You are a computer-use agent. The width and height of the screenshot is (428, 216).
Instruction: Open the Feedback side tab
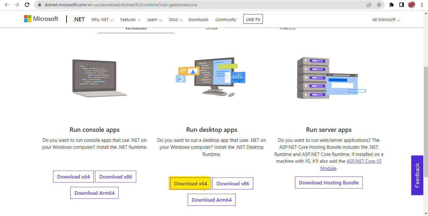tap(417, 175)
